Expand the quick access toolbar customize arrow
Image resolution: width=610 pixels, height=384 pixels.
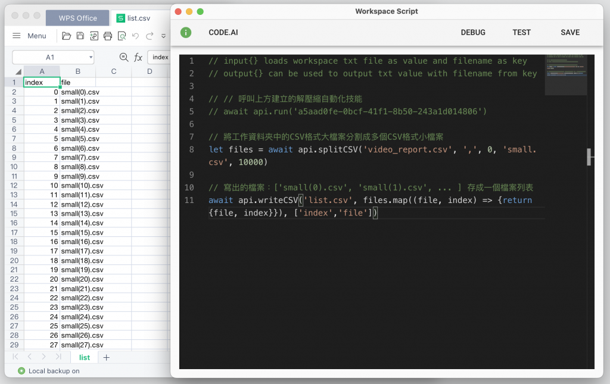163,36
